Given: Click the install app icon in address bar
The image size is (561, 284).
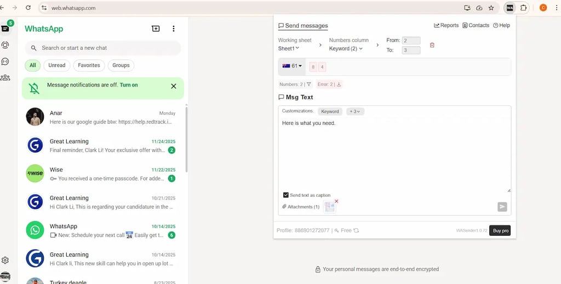Looking at the screenshot, I should click(x=467, y=8).
